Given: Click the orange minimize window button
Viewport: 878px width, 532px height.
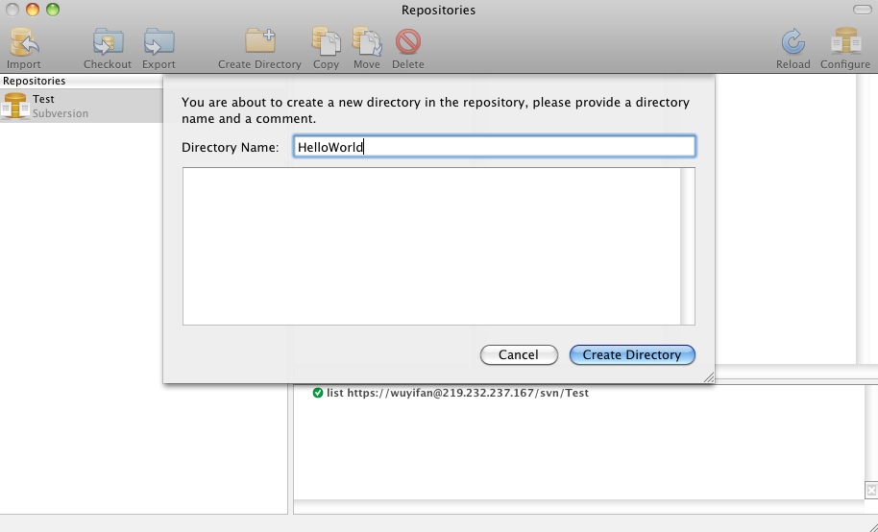Looking at the screenshot, I should [33, 10].
